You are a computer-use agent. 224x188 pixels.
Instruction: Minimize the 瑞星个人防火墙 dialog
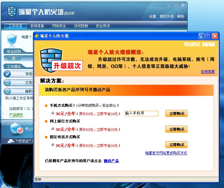pyautogui.click(x=202, y=36)
